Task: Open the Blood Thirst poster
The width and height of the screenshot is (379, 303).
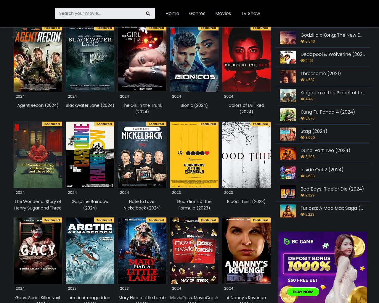Action: [246, 155]
